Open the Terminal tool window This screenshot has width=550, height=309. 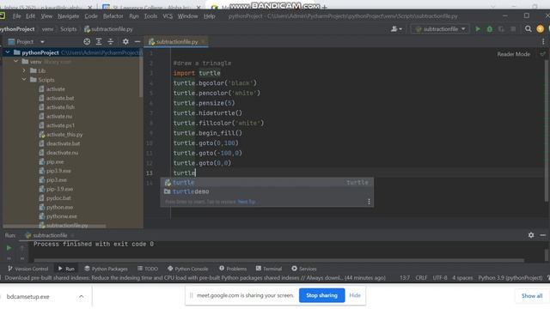pyautogui.click(x=269, y=269)
